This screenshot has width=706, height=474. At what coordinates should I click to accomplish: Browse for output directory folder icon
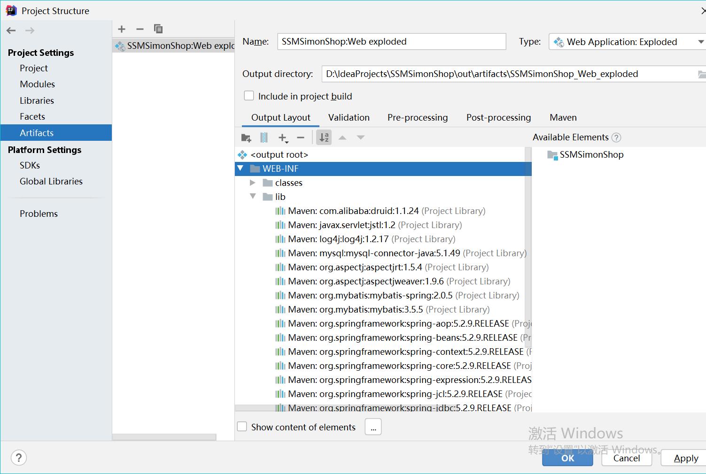[701, 74]
